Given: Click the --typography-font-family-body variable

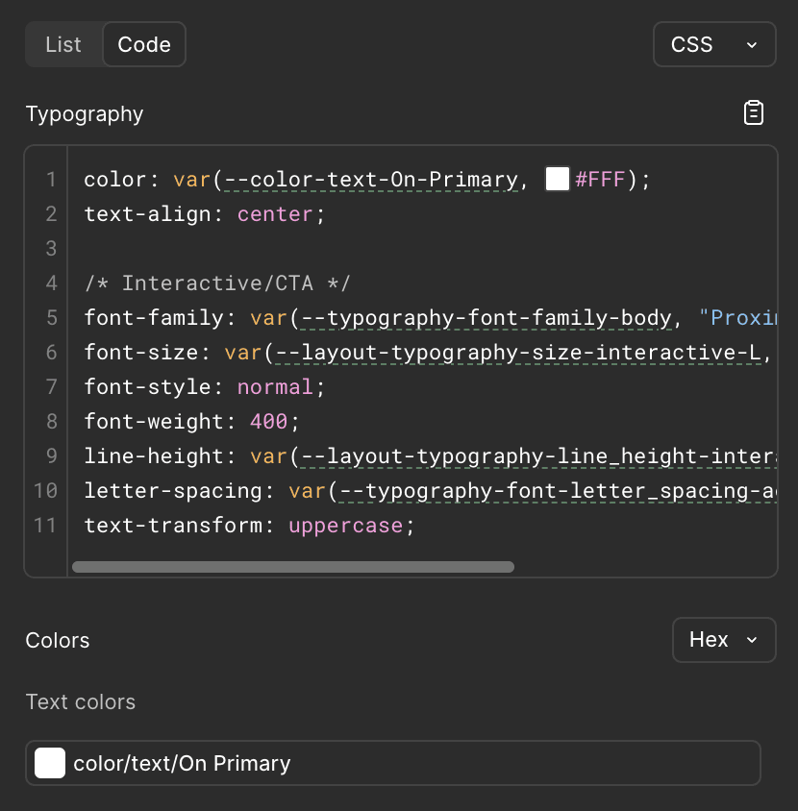Looking at the screenshot, I should [x=486, y=318].
